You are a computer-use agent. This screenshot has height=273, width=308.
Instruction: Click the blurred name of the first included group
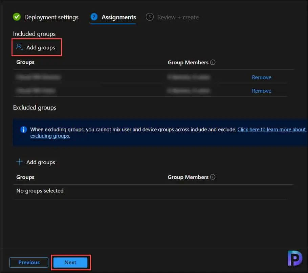click(39, 77)
